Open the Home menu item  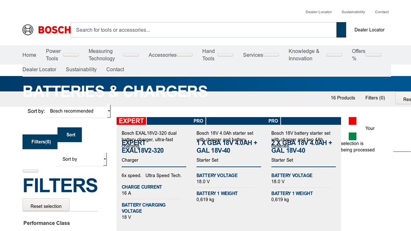click(x=29, y=55)
